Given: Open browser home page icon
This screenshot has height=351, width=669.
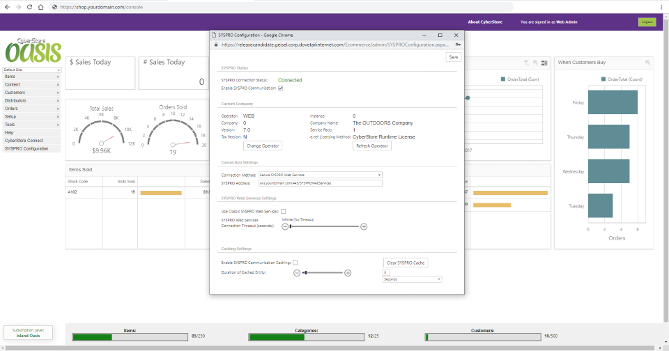Looking at the screenshot, I should pyautogui.click(x=40, y=7).
